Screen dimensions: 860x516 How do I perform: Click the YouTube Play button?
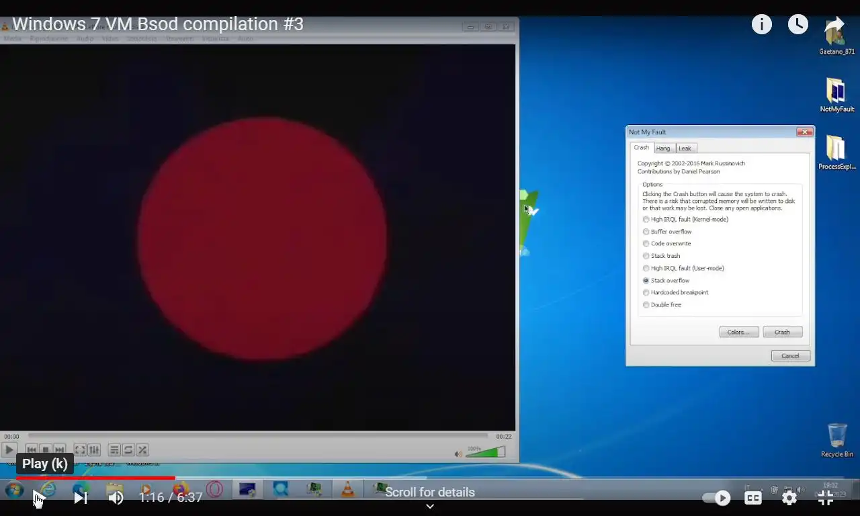(x=38, y=498)
